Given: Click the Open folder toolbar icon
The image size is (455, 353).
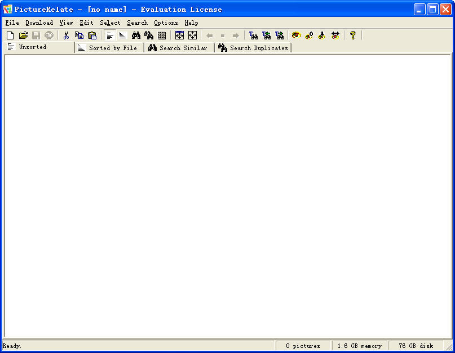Looking at the screenshot, I should [x=23, y=35].
